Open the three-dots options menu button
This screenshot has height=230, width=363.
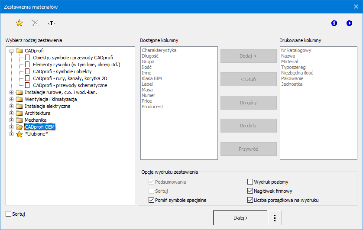pos(275,218)
